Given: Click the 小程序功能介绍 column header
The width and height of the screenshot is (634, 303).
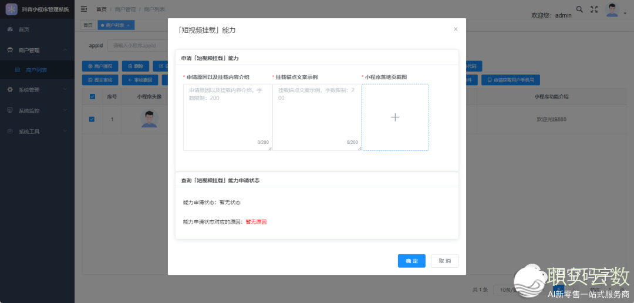Looking at the screenshot, I should click(x=551, y=97).
